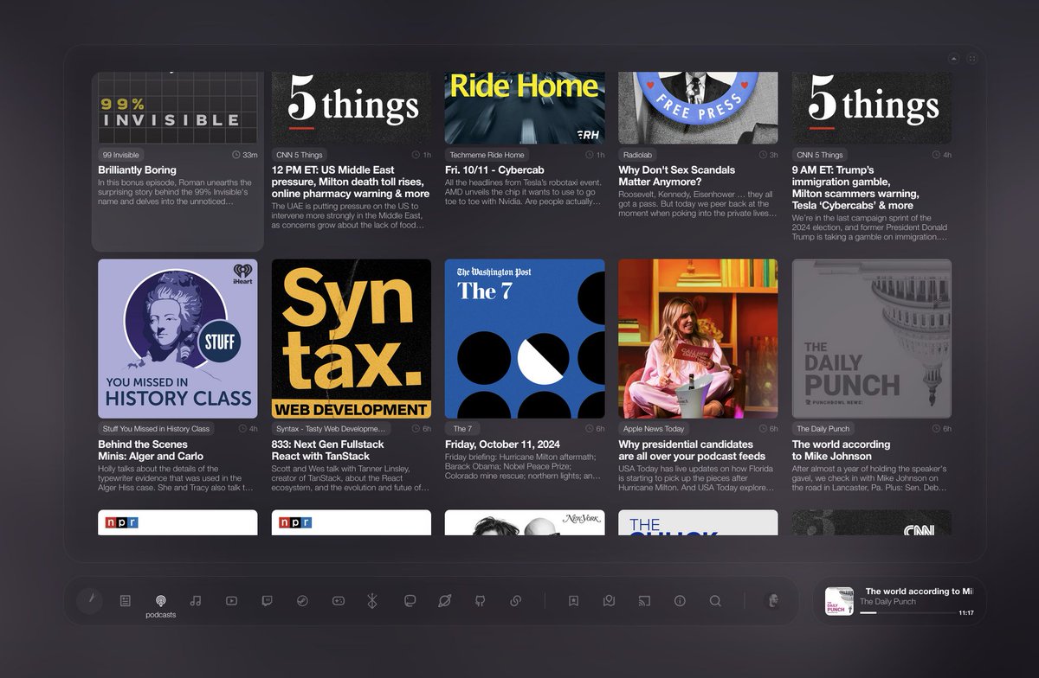The width and height of the screenshot is (1039, 678).
Task: Open the news reader icon in dock
Action: coord(125,600)
